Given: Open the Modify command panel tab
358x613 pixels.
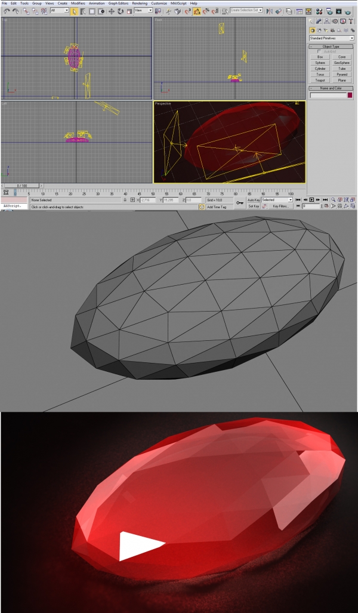Looking at the screenshot, I should point(319,21).
